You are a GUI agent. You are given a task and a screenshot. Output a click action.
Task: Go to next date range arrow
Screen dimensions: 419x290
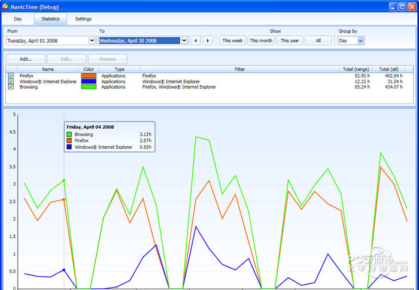(x=208, y=41)
